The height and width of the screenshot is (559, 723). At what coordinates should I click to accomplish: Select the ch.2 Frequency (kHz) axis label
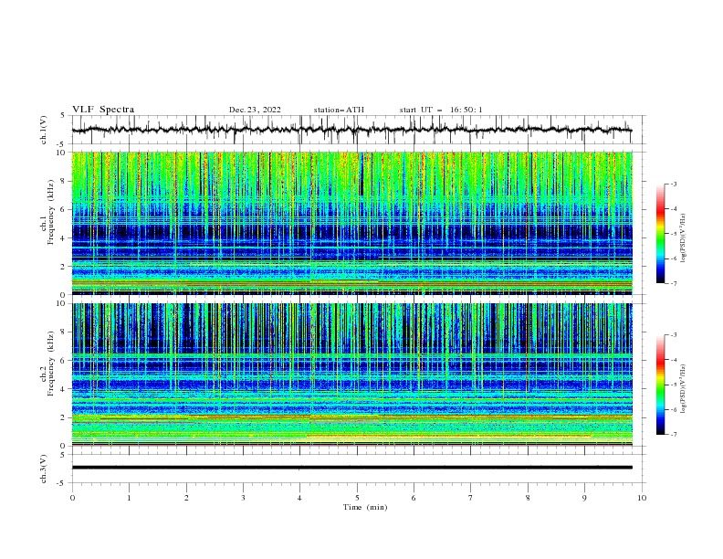[x=47, y=364]
